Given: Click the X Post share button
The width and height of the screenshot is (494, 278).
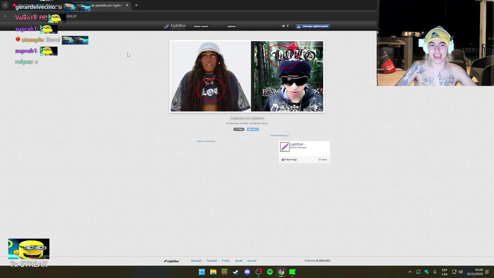Looking at the screenshot, I should tap(239, 129).
